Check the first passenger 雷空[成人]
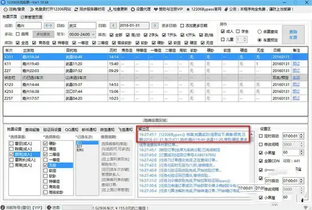Screen dimensions: 312x210 click(11, 144)
